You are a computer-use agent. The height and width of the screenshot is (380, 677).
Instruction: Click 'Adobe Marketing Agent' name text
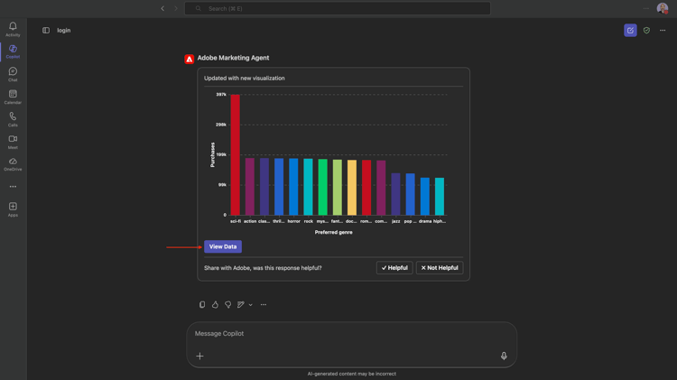click(233, 58)
